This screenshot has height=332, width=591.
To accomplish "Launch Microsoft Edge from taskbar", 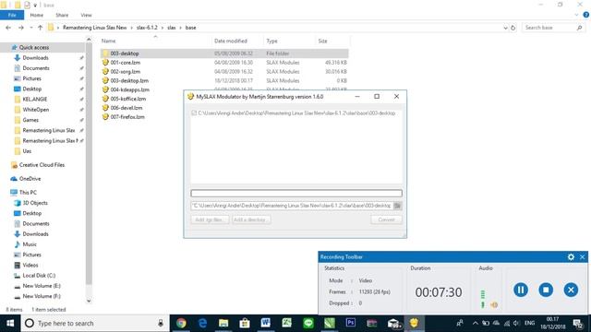I will point(202,323).
